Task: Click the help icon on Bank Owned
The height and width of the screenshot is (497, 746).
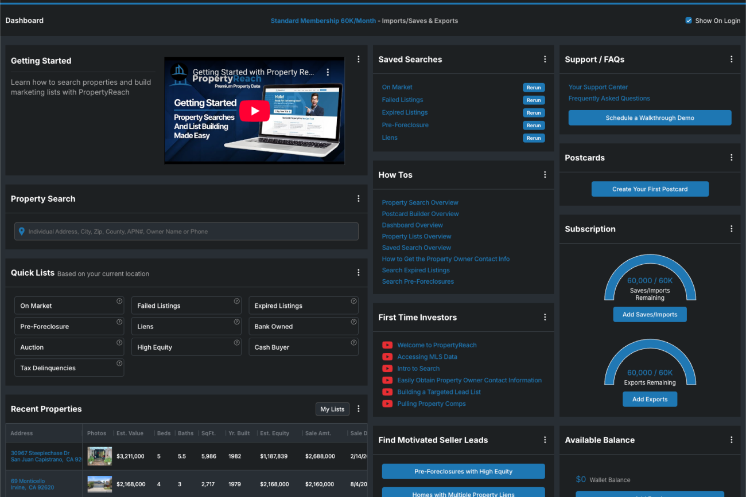Action: (353, 322)
